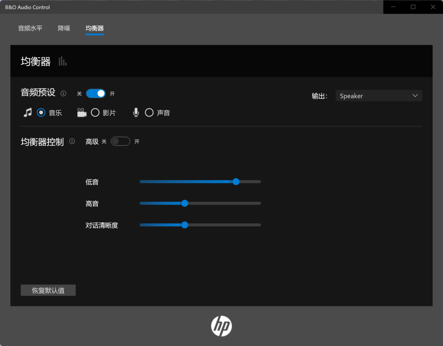Choose the 声音 preset radio button

pyautogui.click(x=149, y=113)
